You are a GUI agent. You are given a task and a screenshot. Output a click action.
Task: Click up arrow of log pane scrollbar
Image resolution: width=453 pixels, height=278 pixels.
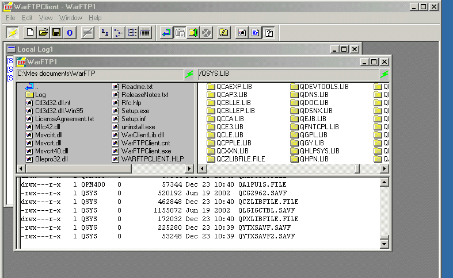(385, 182)
